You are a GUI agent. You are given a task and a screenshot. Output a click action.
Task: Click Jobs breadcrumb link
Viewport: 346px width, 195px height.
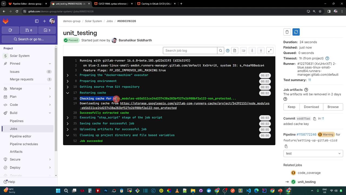(x=109, y=21)
